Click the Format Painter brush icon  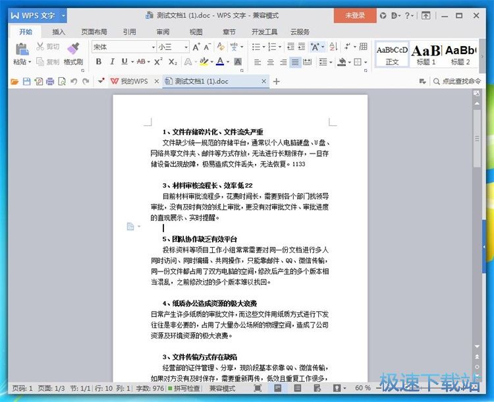[x=73, y=49]
